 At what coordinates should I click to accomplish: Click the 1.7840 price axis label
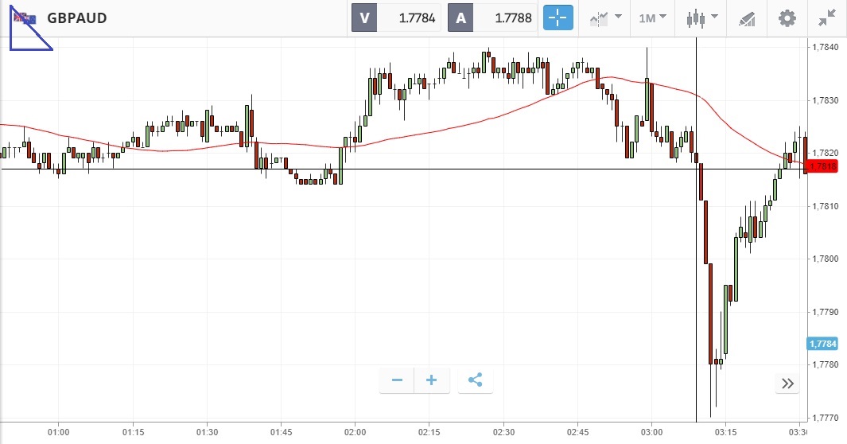[826, 48]
